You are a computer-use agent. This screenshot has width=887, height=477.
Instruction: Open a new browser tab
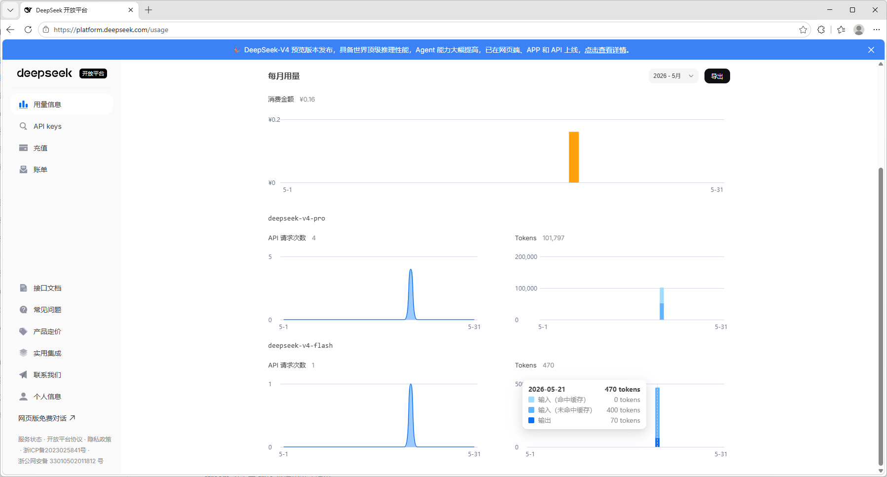(148, 10)
